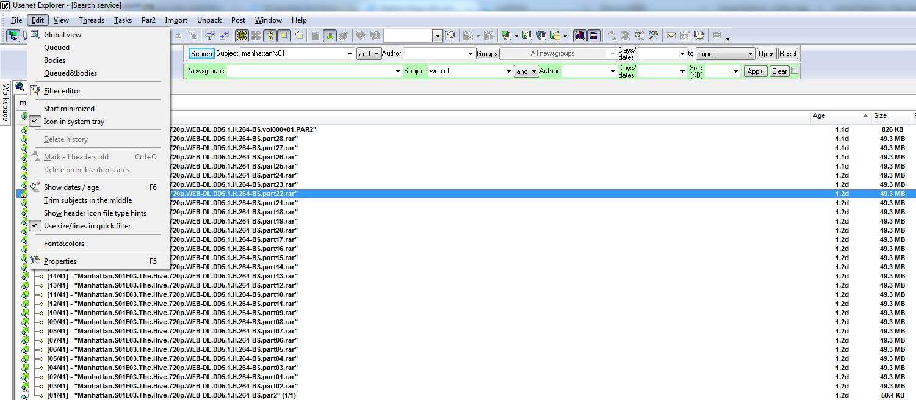916x400 pixels.
Task: Open the search Subject dropdown with manhattan*s01
Action: (350, 54)
